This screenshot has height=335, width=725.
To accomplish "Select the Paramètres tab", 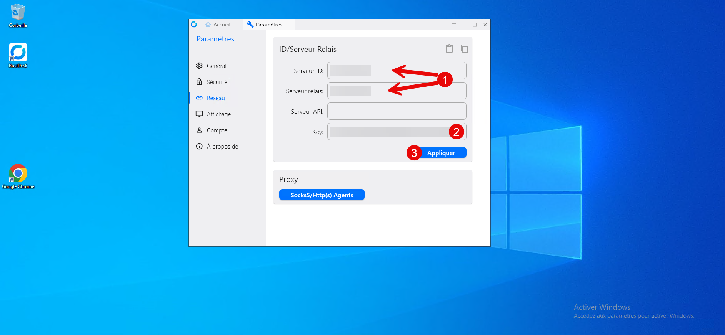I will [x=265, y=25].
